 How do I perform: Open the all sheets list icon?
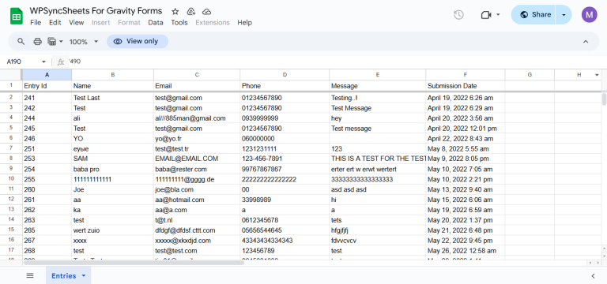coord(30,275)
